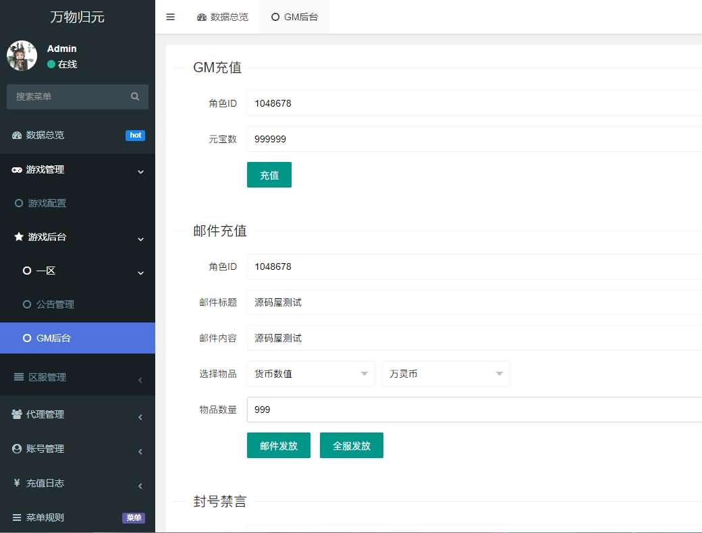Click the hamburger menu toggle icon
Screen dimensions: 702x533
(x=170, y=17)
